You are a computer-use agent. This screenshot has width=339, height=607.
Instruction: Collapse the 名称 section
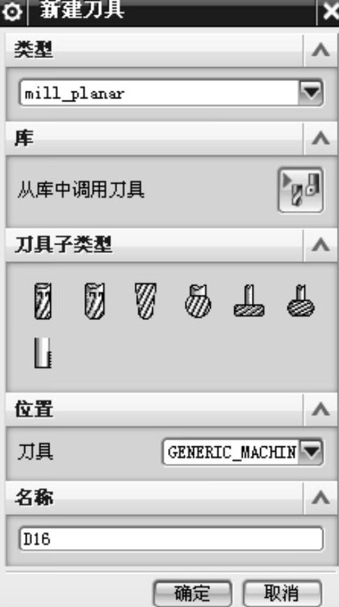coord(320,498)
